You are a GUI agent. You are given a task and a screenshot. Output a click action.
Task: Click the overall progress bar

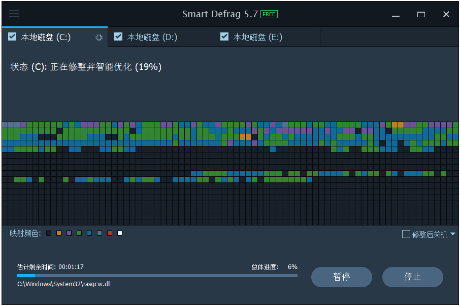(157, 276)
